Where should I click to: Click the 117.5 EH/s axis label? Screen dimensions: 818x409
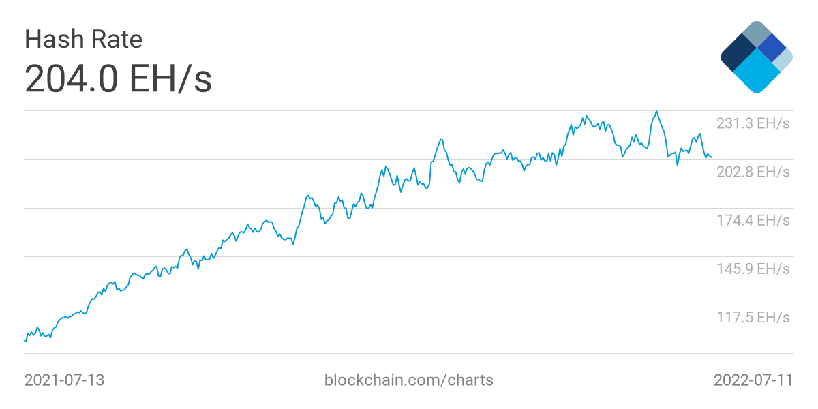[753, 317]
